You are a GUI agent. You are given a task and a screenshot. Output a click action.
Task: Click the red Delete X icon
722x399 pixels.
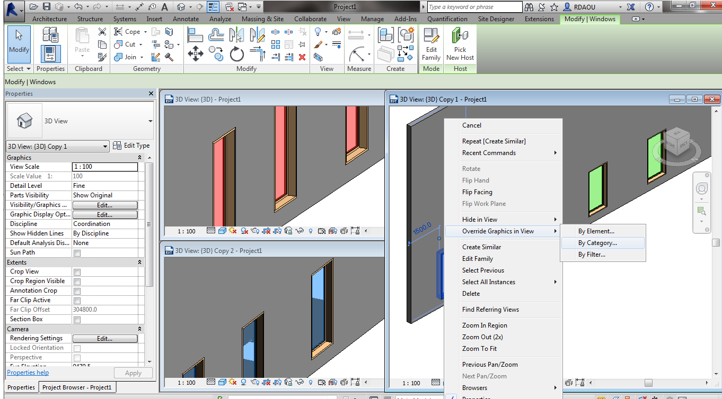[x=302, y=57]
